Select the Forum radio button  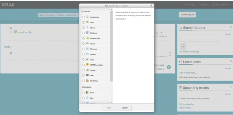point(83,44)
